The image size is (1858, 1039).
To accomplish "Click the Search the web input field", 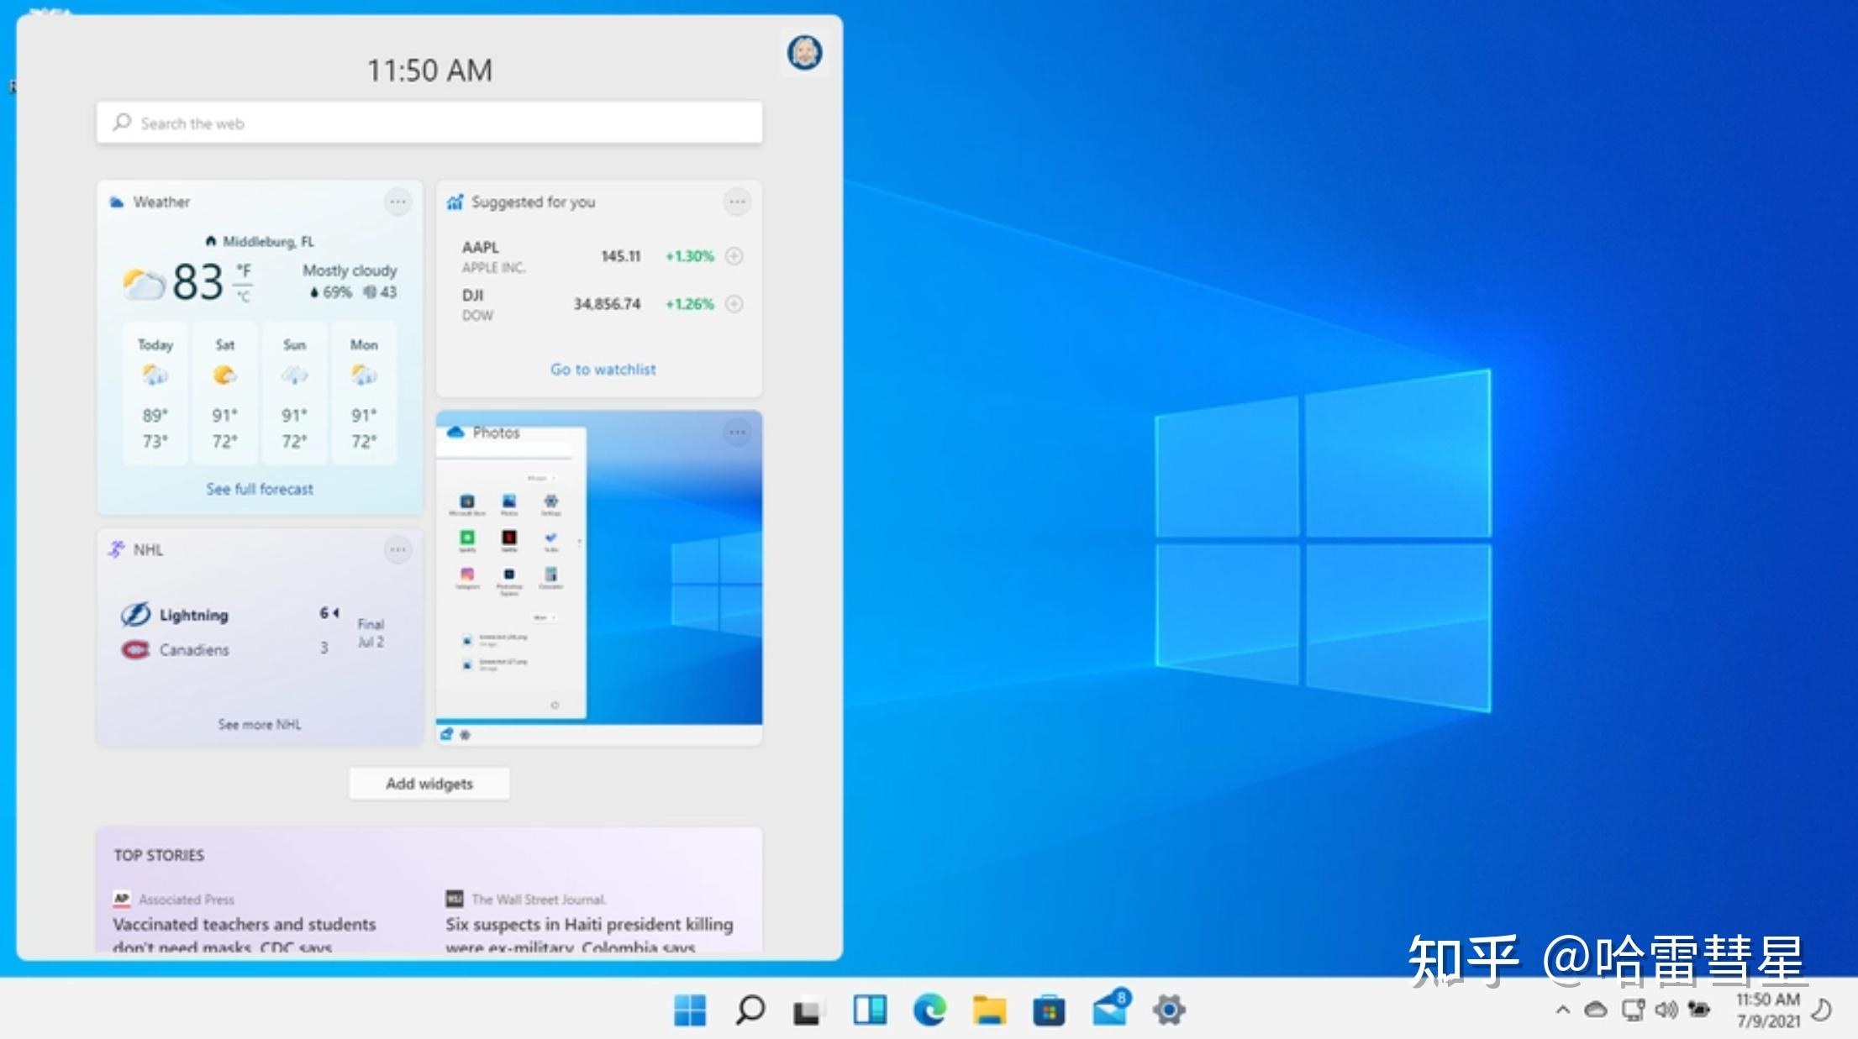I will click(429, 123).
